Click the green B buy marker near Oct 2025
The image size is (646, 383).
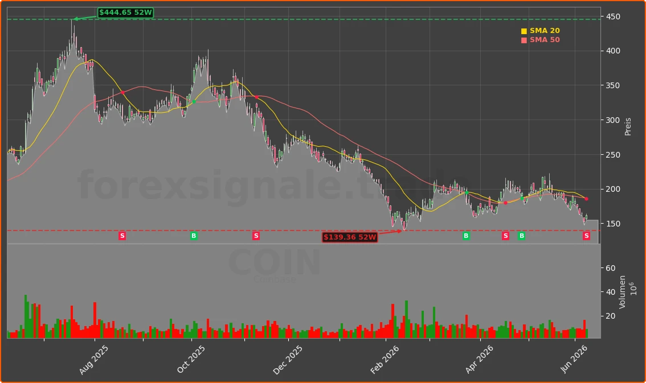click(194, 236)
